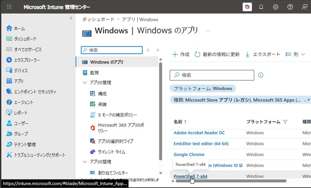Open アプリ in the sidebar

(15, 81)
